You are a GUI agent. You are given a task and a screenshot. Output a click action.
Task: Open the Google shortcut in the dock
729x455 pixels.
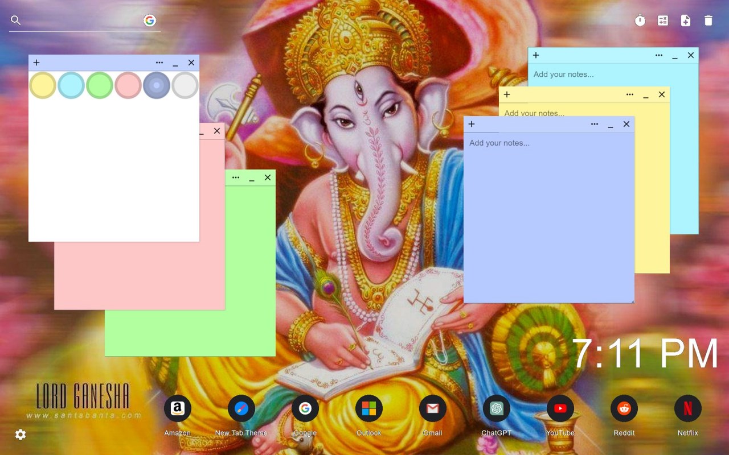pos(305,408)
